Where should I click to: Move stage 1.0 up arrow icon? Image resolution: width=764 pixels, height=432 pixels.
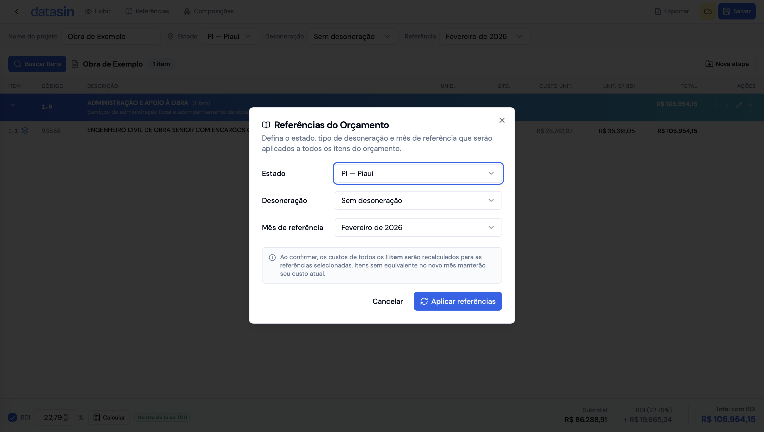click(x=716, y=105)
